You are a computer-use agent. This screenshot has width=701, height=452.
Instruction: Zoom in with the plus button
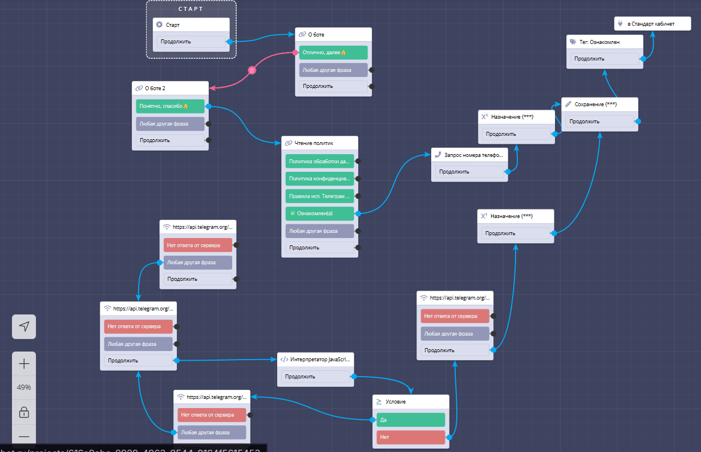pos(24,364)
